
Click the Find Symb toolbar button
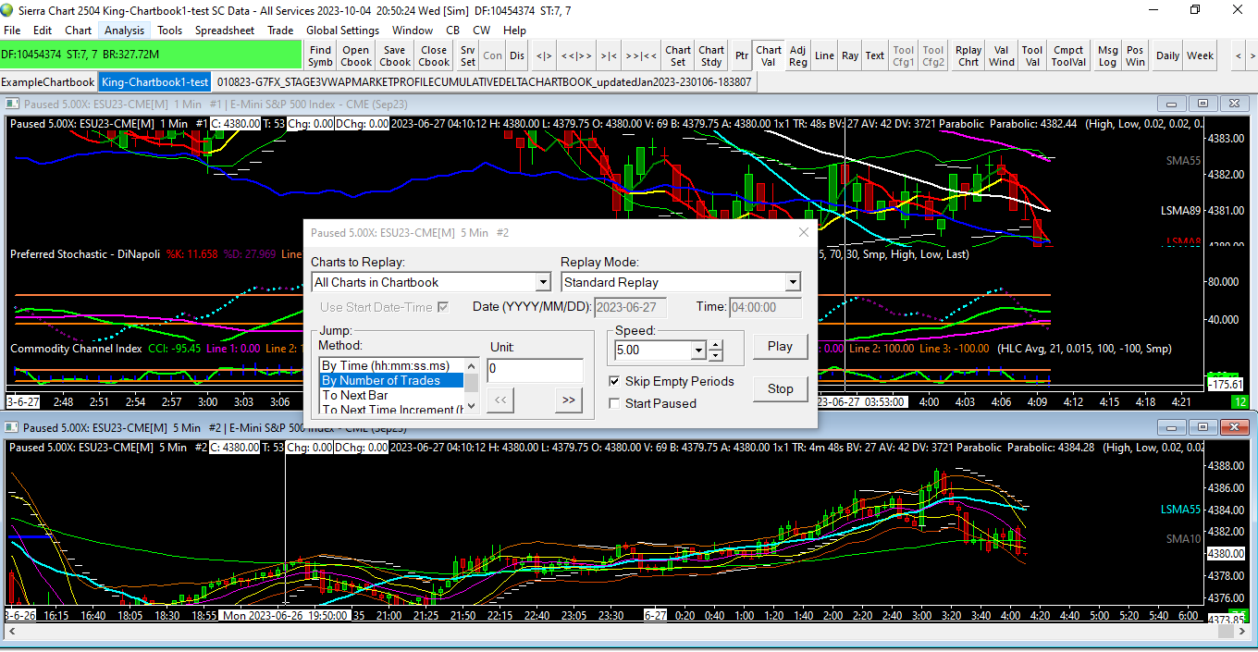coord(320,55)
